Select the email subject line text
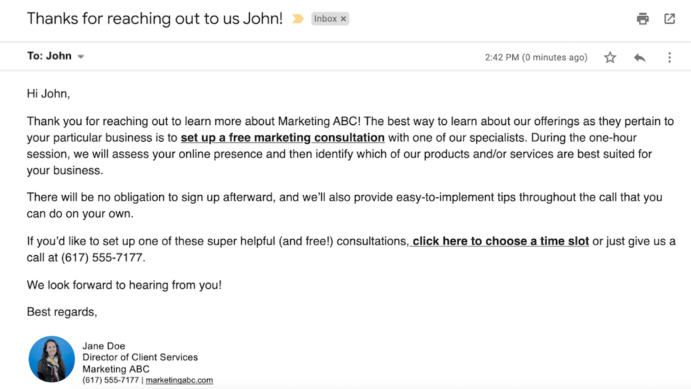This screenshot has width=691, height=389. tap(154, 18)
